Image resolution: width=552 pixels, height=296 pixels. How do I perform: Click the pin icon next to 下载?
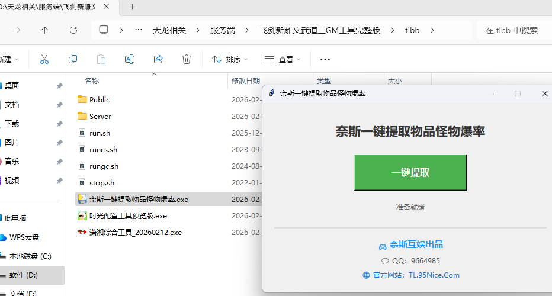coord(59,124)
